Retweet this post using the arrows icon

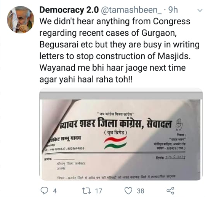(x=86, y=191)
